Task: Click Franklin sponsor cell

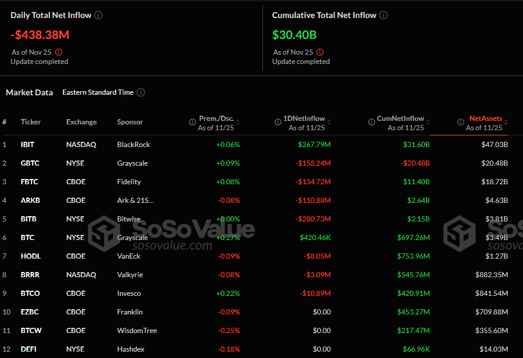Action: (130, 312)
